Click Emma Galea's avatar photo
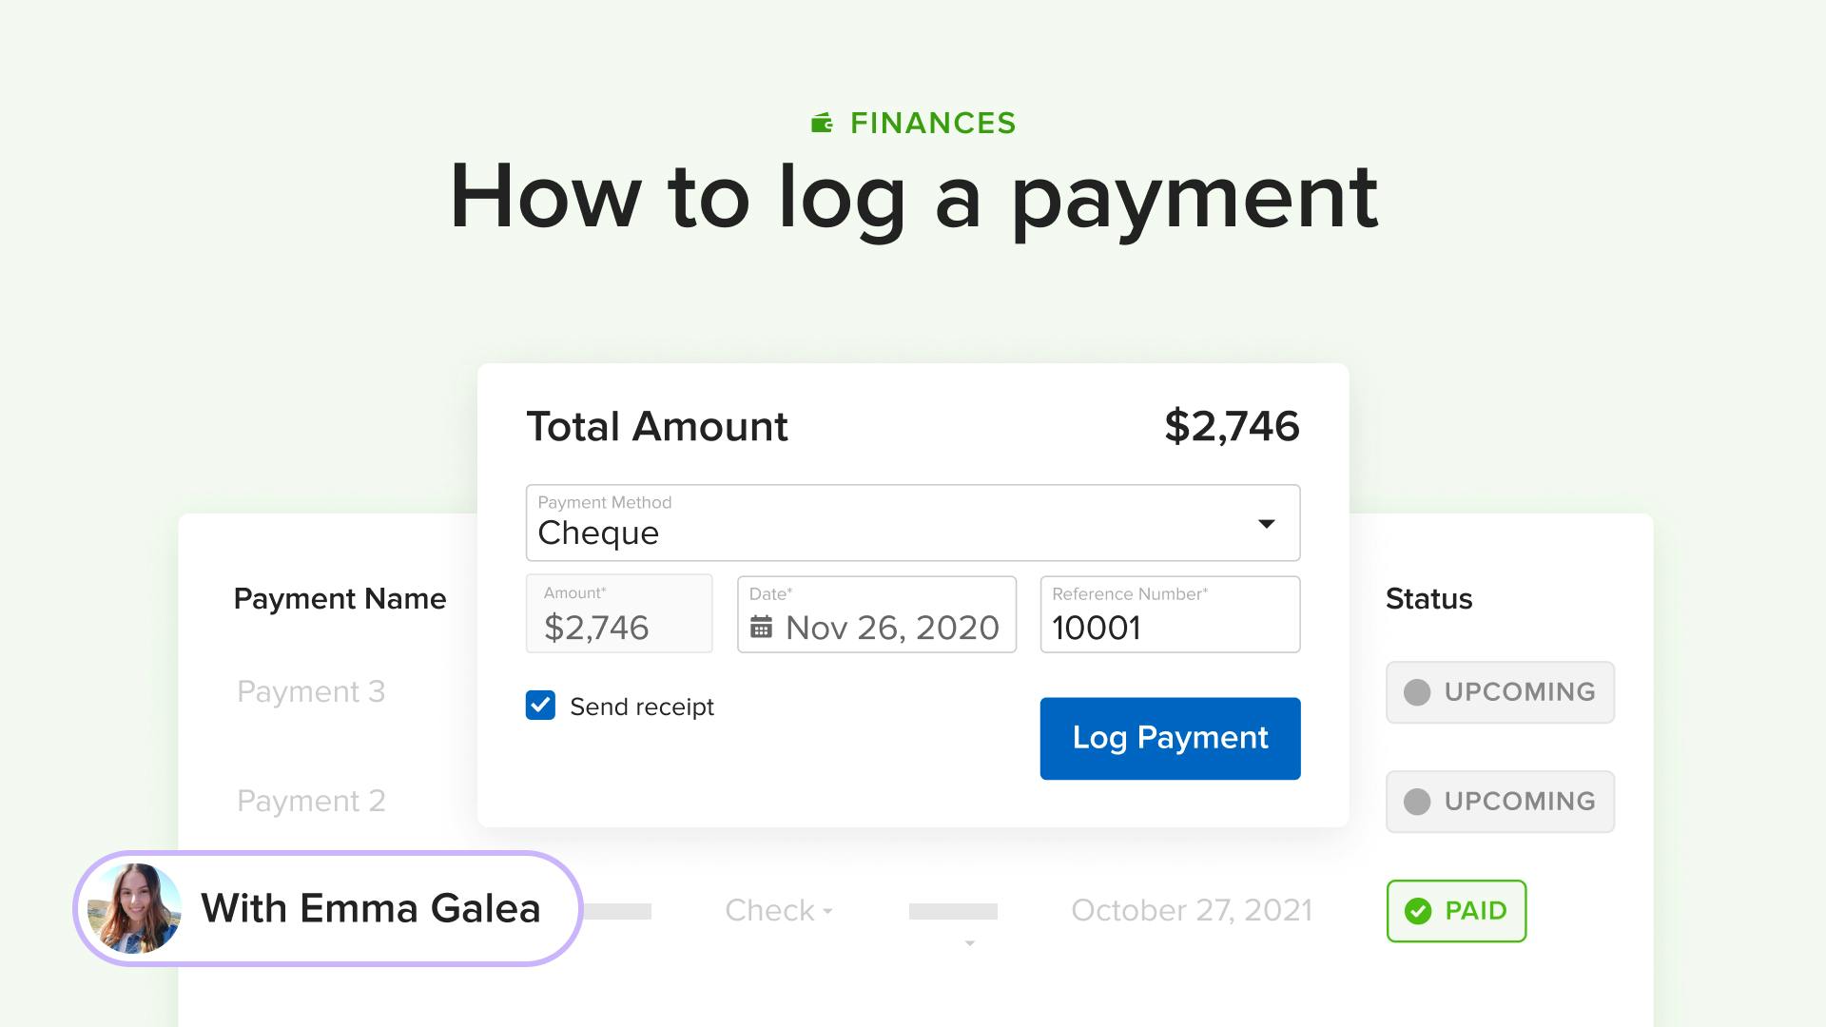1826x1027 pixels. coord(134,908)
